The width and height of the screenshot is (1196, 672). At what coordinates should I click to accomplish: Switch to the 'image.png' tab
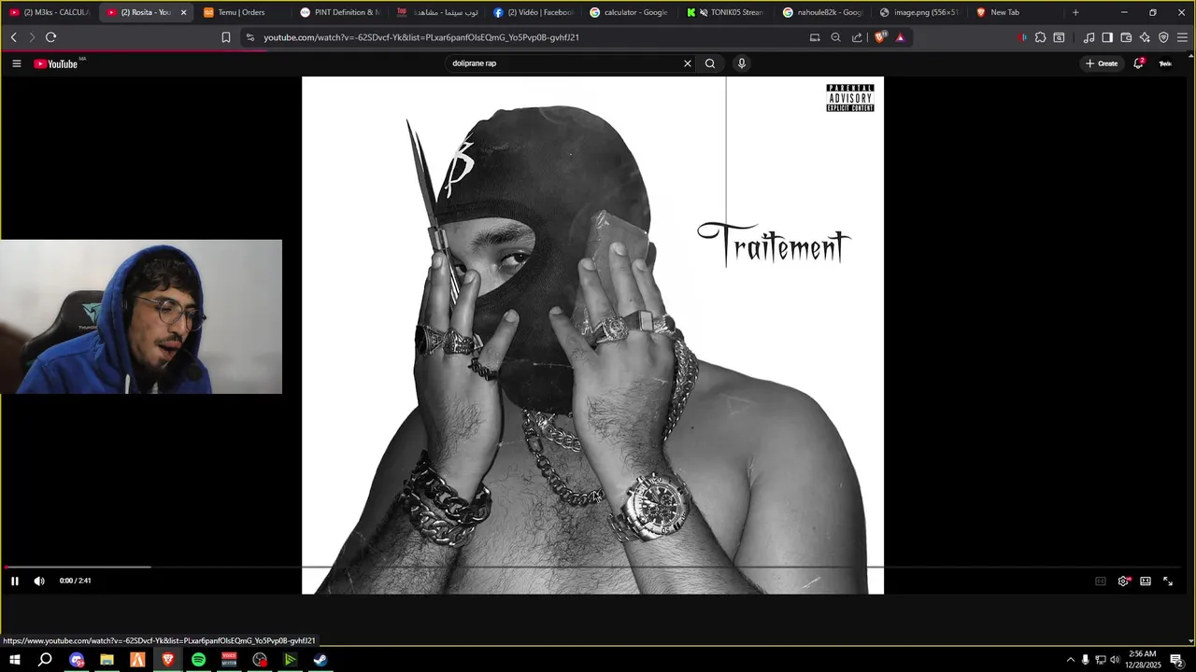pyautogui.click(x=919, y=12)
